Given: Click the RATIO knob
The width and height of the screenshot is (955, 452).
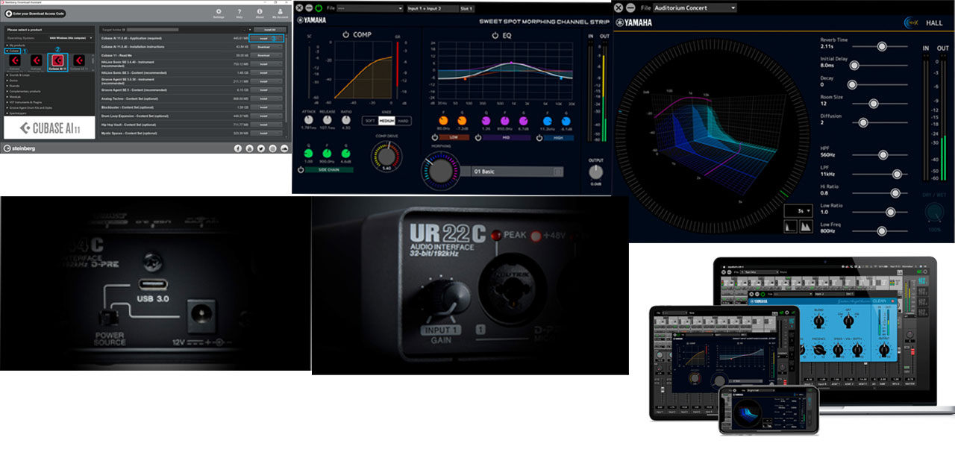Looking at the screenshot, I should pyautogui.click(x=345, y=119).
